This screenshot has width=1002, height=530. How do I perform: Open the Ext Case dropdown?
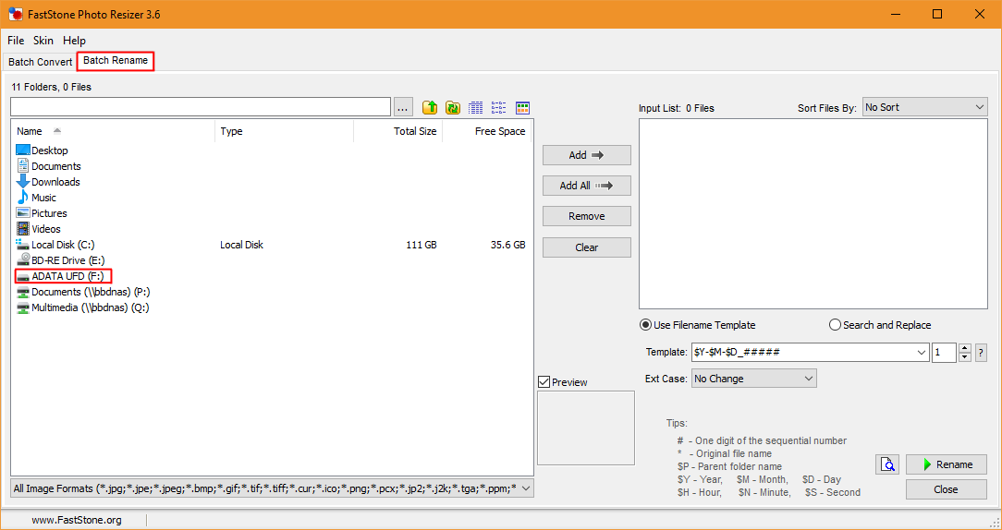[753, 379]
